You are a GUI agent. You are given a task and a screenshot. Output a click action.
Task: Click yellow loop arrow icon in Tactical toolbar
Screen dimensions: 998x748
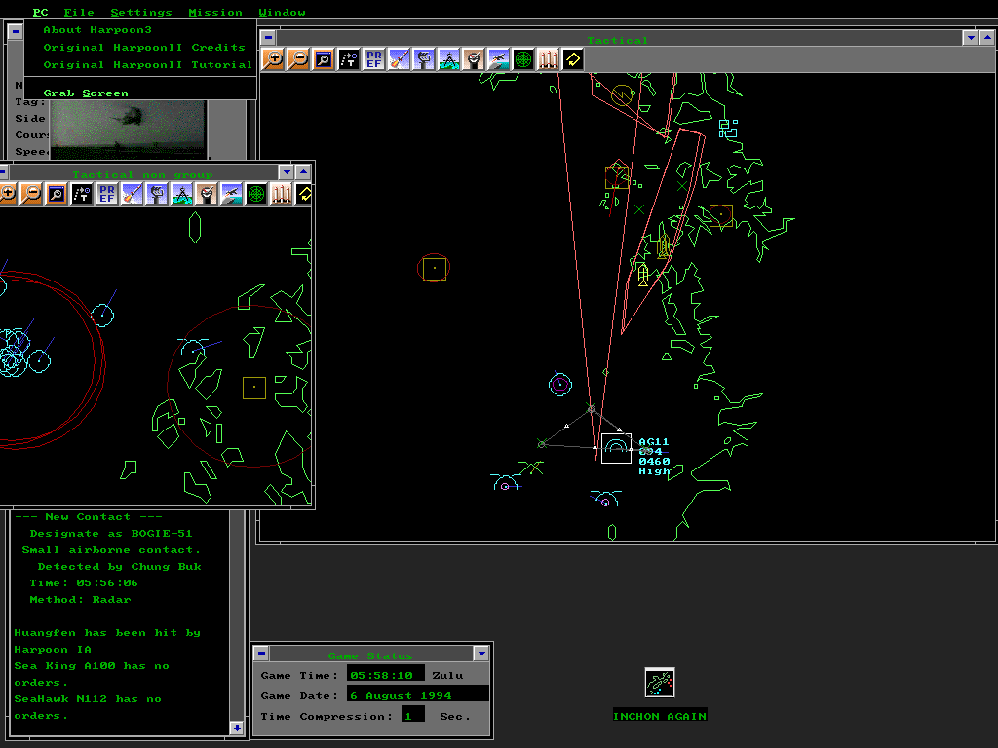[573, 59]
